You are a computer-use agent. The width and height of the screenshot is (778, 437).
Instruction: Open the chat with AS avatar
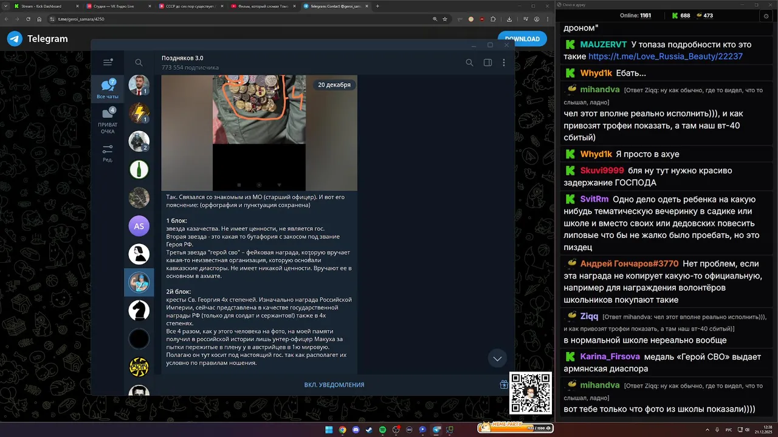[139, 226]
